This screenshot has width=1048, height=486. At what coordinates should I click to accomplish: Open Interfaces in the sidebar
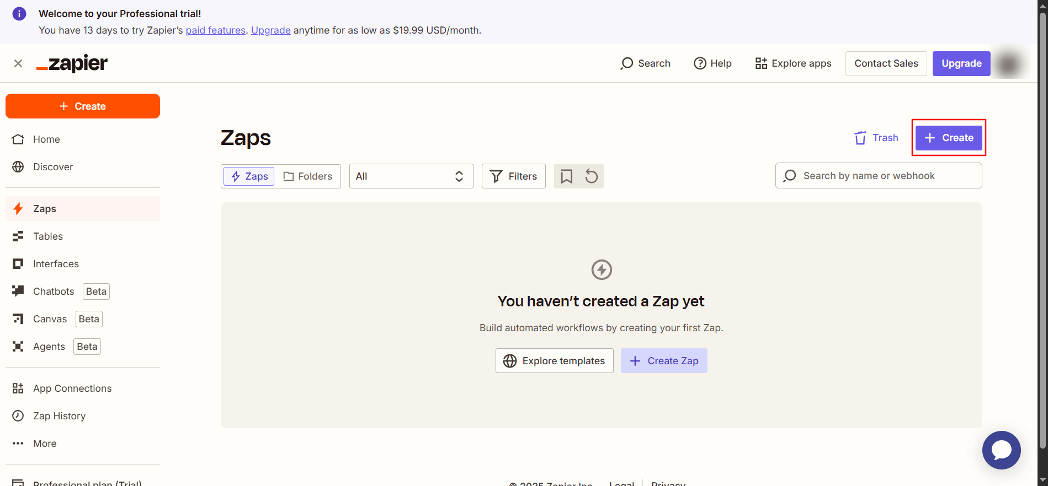click(83, 264)
